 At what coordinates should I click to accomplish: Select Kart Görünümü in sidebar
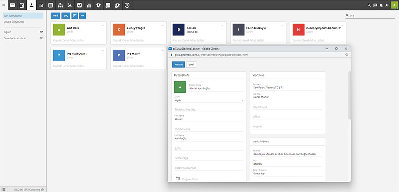coord(13,15)
